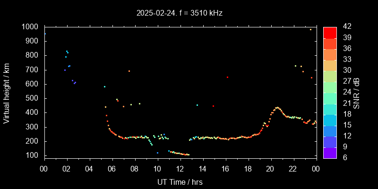Select the violet 6-9 dB colorbar segment
Image resolution: width=378 pixels, height=189 pixels.
[x=330, y=152]
